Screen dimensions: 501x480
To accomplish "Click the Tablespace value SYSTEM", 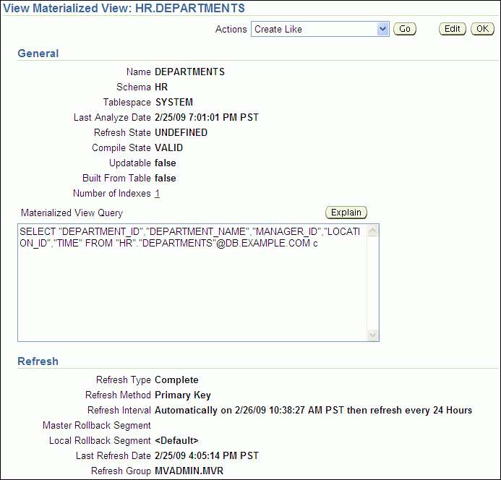I will click(x=174, y=103).
